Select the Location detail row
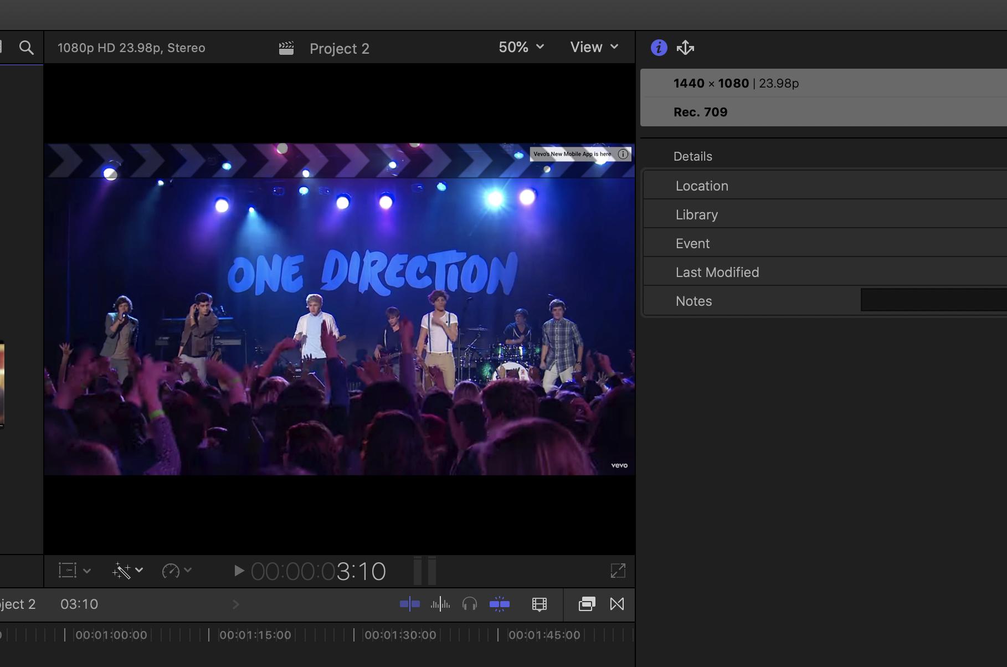This screenshot has height=667, width=1007. tap(825, 186)
